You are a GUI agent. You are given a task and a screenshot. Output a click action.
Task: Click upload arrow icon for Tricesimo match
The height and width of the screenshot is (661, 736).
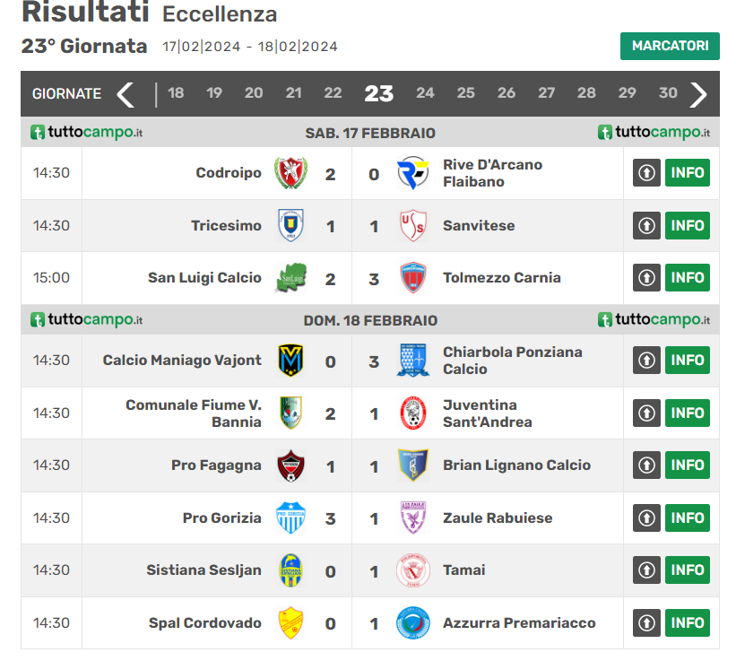[x=646, y=225]
